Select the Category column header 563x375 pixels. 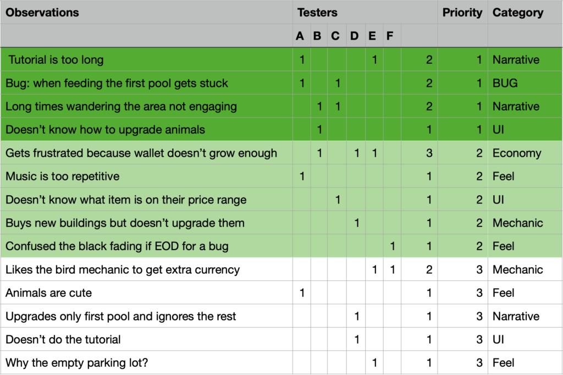point(525,13)
